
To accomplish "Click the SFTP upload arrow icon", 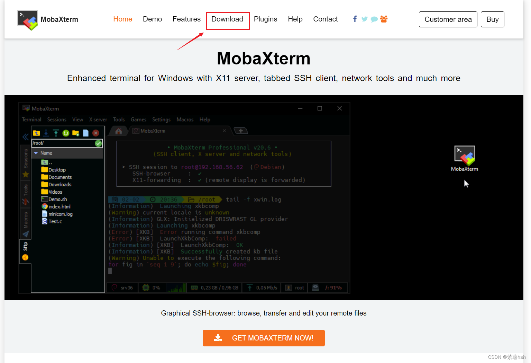I will pyautogui.click(x=56, y=133).
